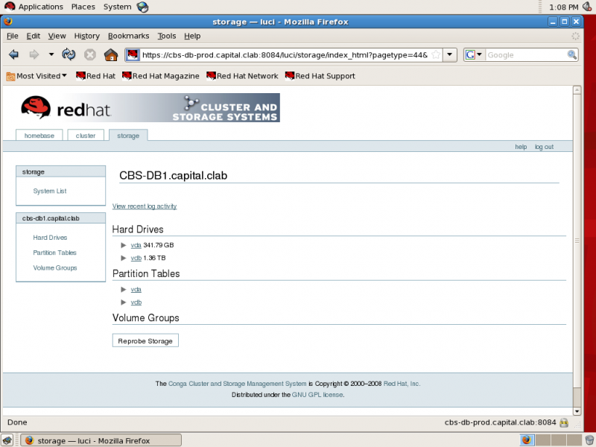Open the Most Visited bookmarks folder

click(x=37, y=76)
